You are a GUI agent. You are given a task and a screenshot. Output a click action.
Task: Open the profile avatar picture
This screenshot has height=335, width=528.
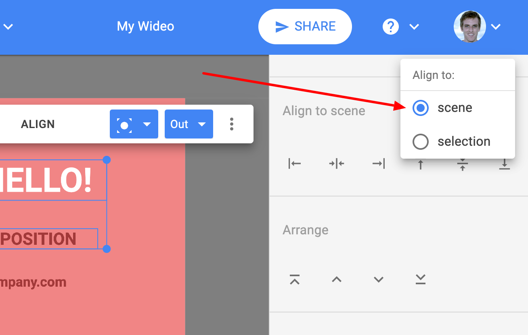469,26
